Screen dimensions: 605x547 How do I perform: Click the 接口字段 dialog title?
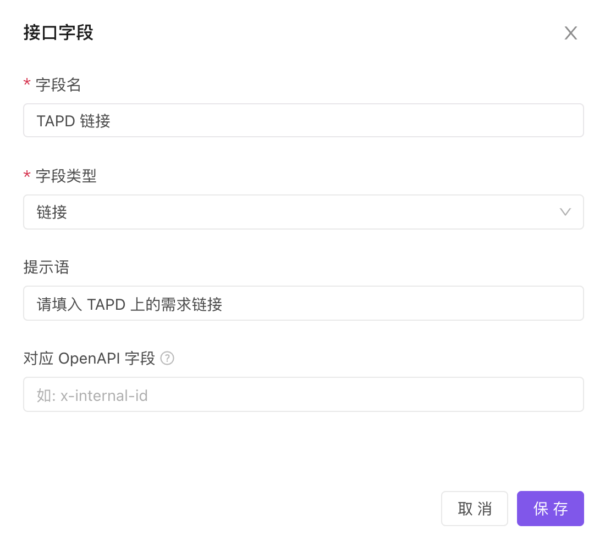coord(58,33)
